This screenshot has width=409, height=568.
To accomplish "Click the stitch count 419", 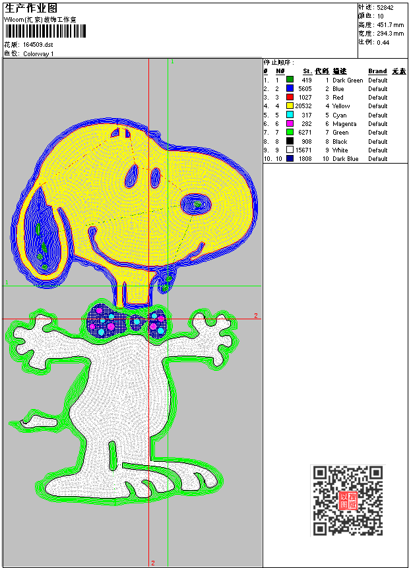I will 307,80.
